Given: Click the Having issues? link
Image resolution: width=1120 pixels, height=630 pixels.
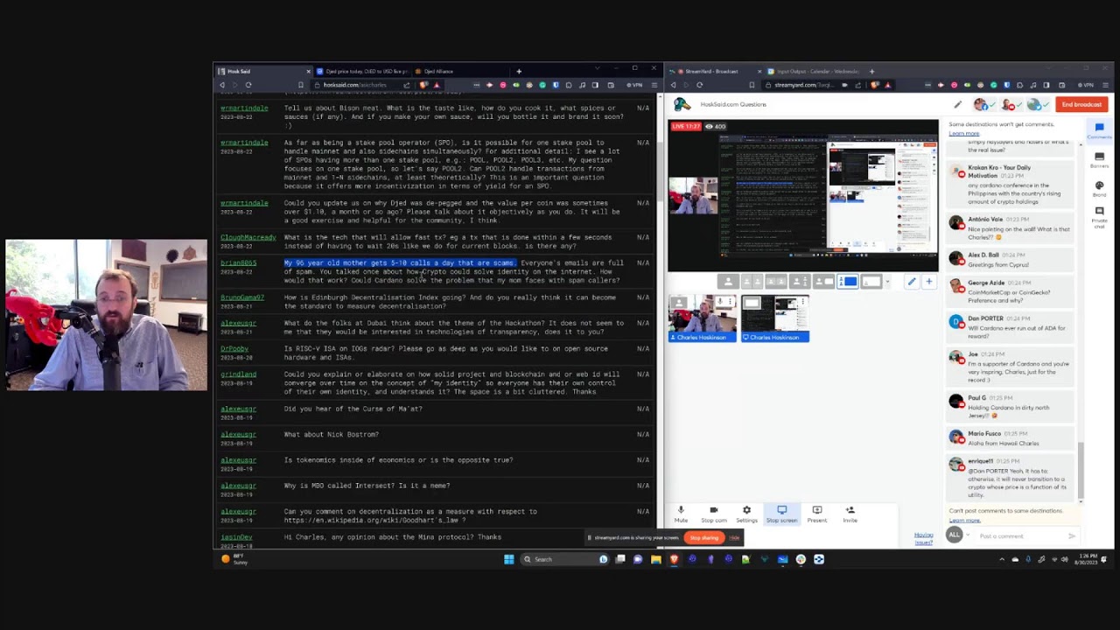Looking at the screenshot, I should coord(923,538).
